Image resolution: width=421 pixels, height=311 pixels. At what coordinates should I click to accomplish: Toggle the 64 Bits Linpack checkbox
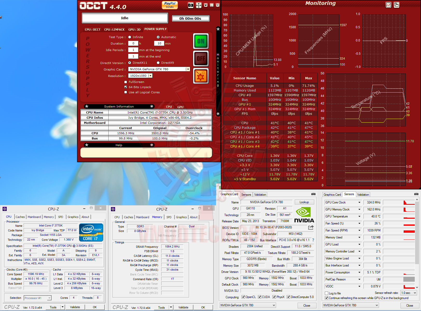click(x=126, y=87)
